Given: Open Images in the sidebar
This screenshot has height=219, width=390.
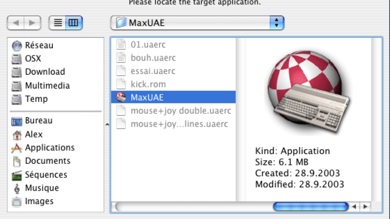Looking at the screenshot, I should (x=32, y=202).
